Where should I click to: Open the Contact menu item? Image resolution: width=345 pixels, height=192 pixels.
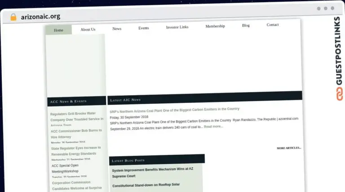coord(273,25)
